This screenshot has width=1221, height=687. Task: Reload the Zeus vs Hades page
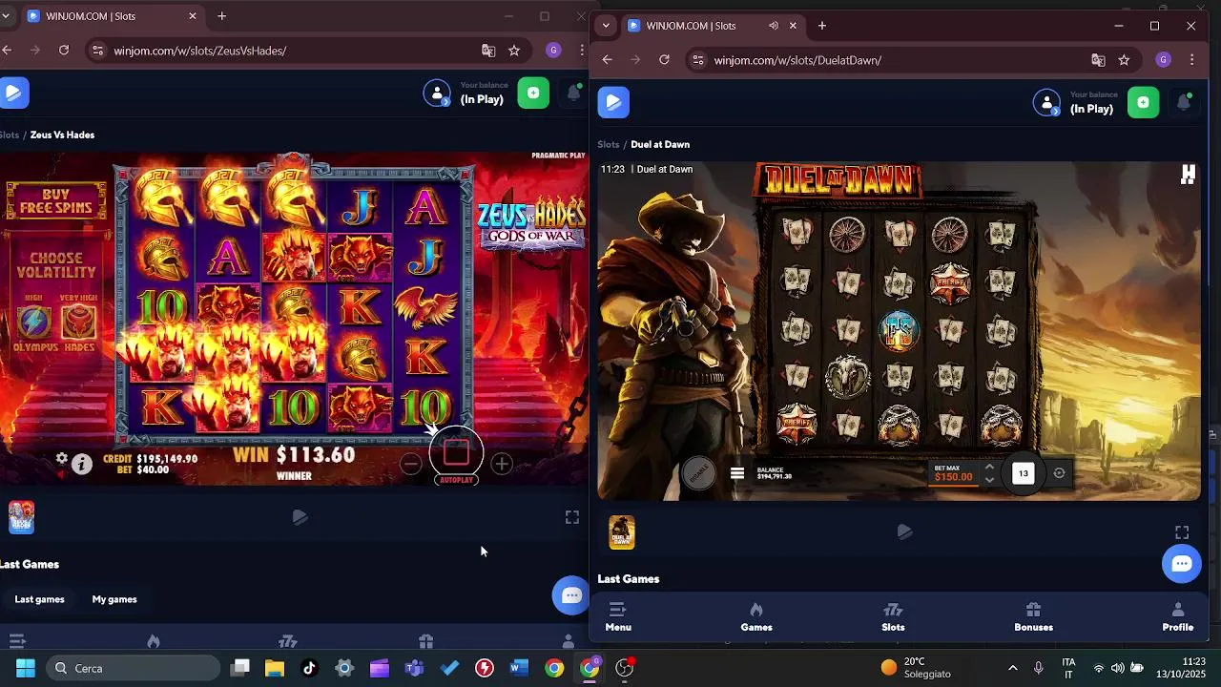[64, 50]
